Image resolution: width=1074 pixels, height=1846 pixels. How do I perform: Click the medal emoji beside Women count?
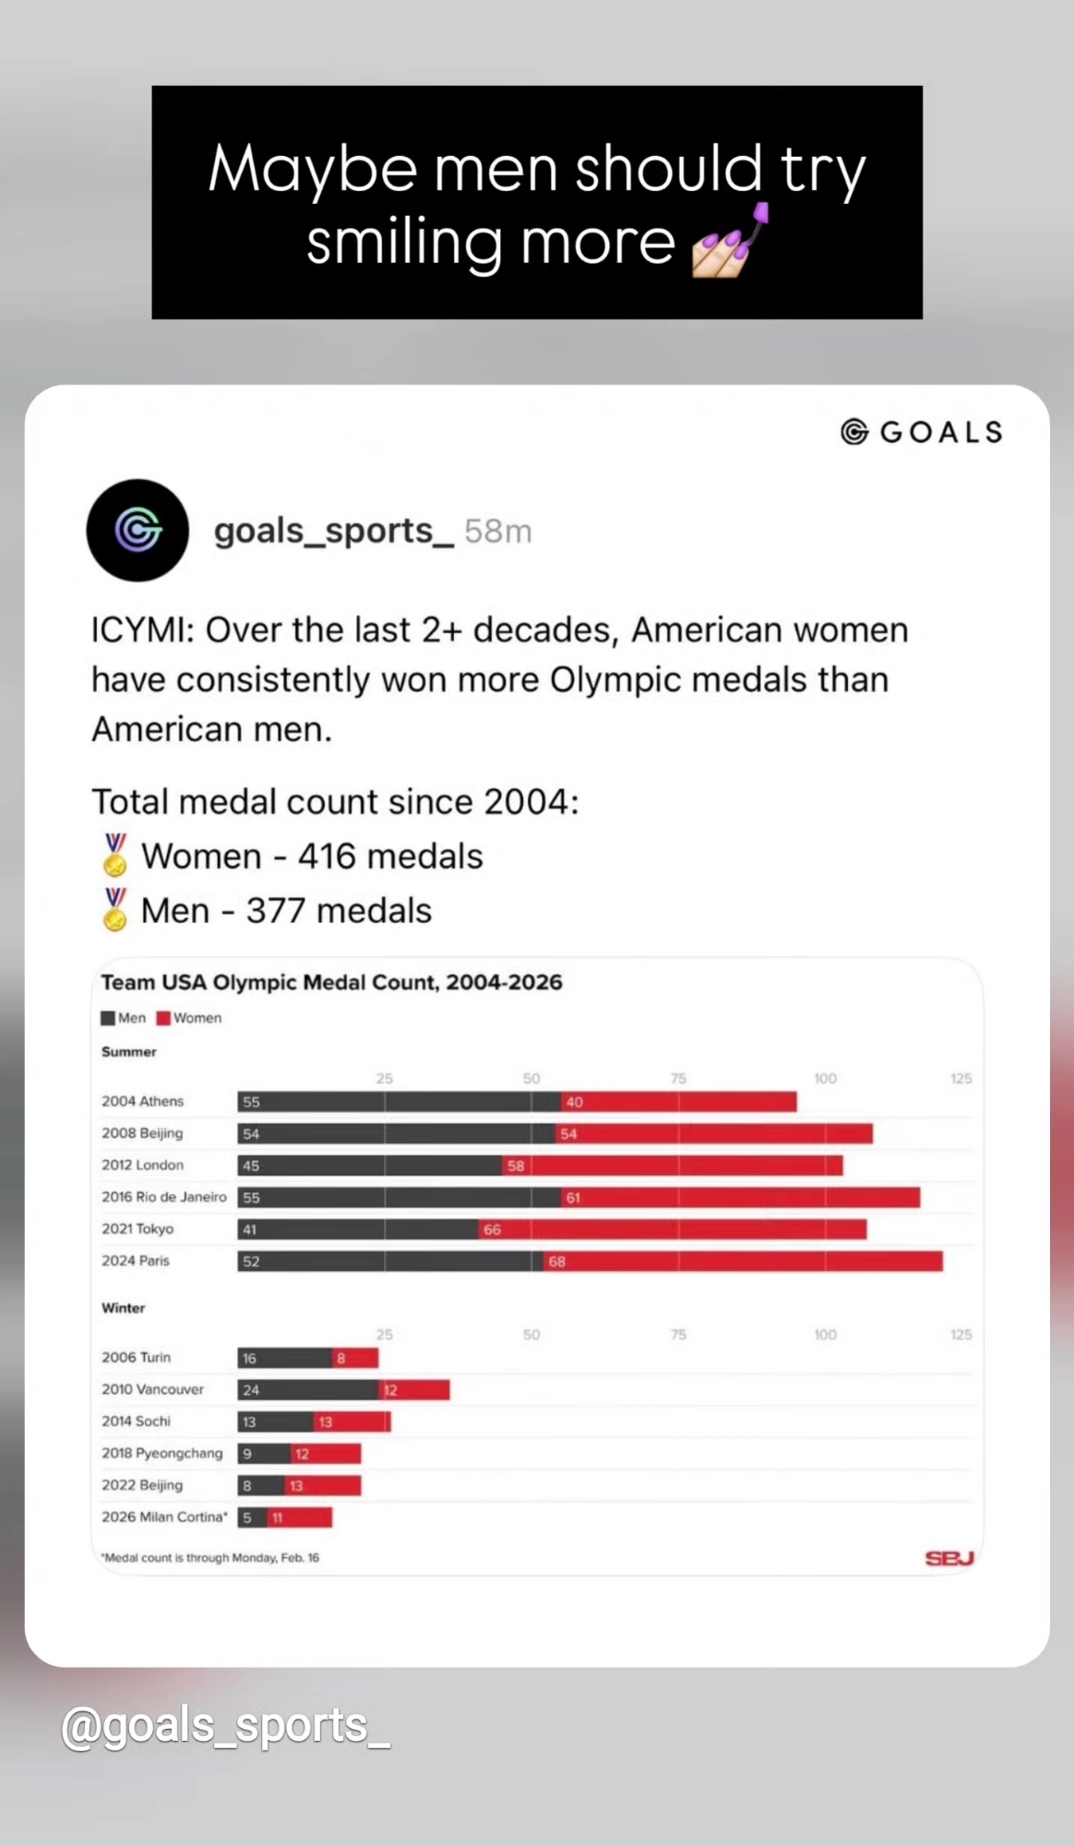coord(115,856)
